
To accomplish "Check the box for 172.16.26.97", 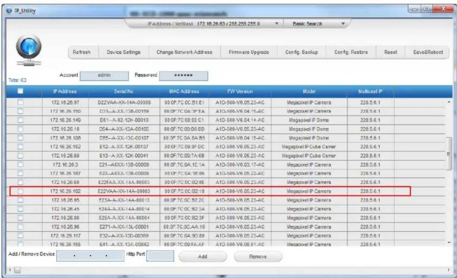I will click(20, 102).
